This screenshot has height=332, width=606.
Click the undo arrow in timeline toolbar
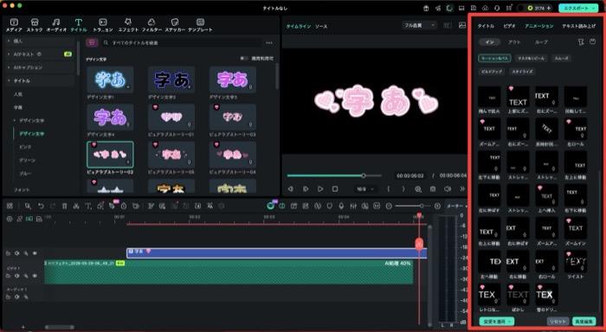[41, 206]
